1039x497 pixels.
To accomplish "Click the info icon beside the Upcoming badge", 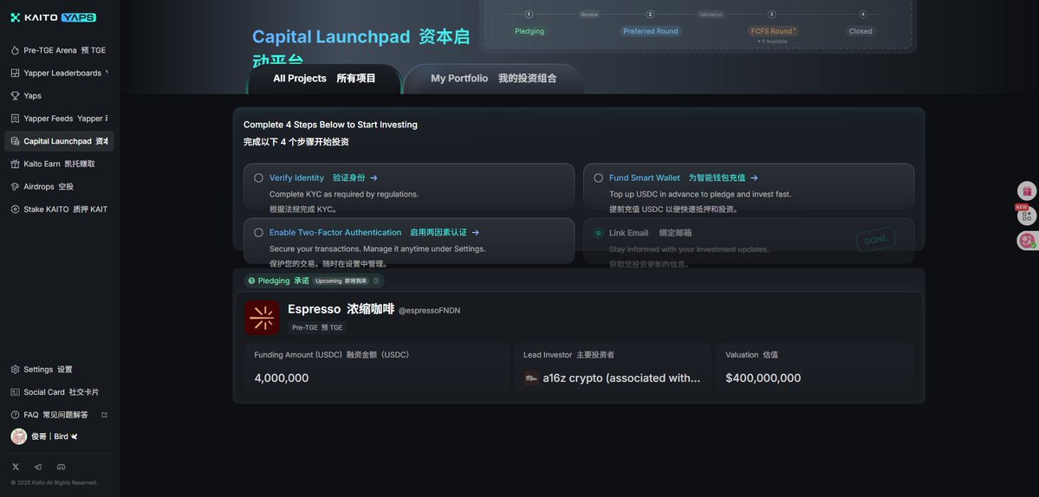I will tap(376, 281).
